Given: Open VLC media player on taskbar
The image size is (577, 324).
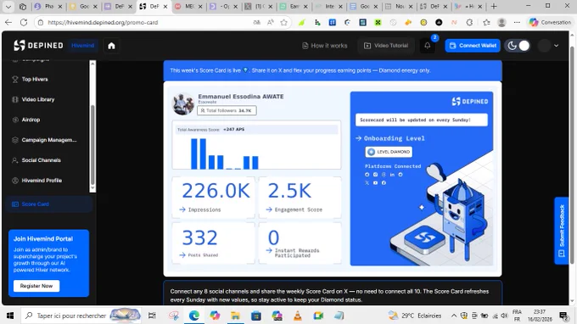Looking at the screenshot, I should (x=297, y=316).
